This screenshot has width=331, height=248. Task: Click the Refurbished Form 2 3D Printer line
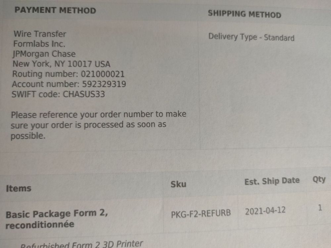pyautogui.click(x=82, y=245)
